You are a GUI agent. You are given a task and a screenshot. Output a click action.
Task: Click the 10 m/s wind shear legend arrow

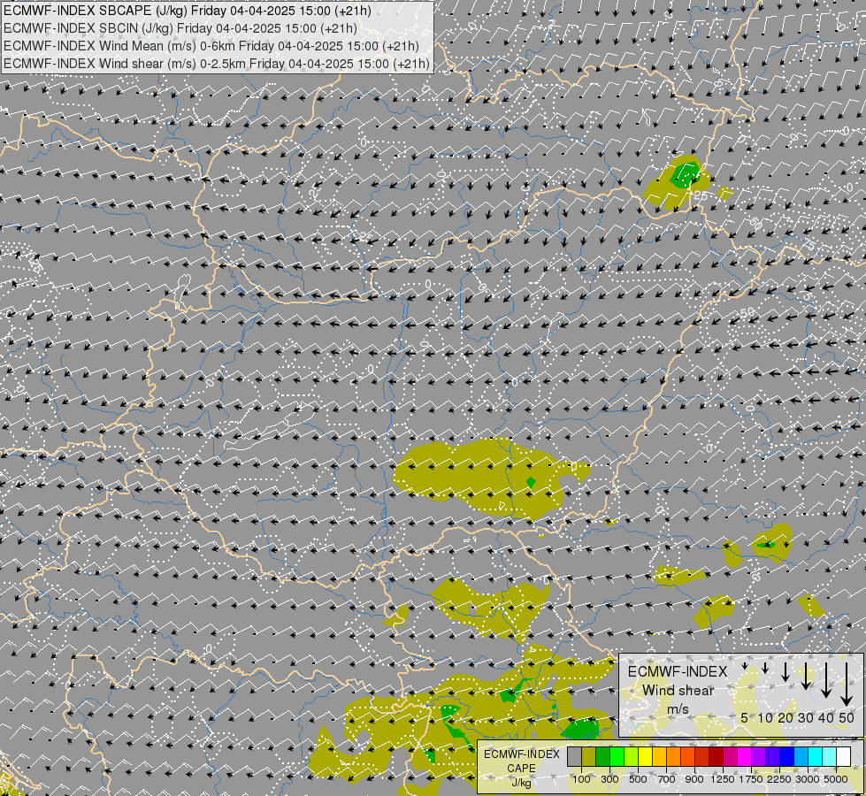[765, 668]
